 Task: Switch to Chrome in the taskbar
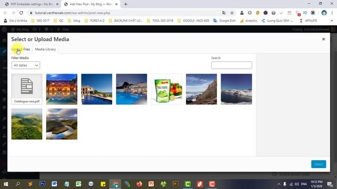coord(115,184)
